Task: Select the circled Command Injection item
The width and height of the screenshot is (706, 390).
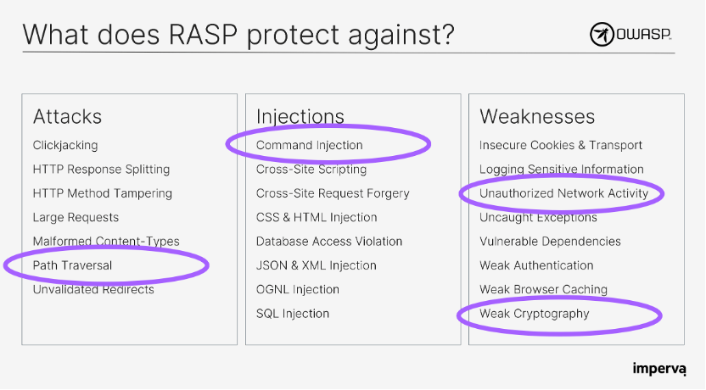Action: pyautogui.click(x=310, y=145)
